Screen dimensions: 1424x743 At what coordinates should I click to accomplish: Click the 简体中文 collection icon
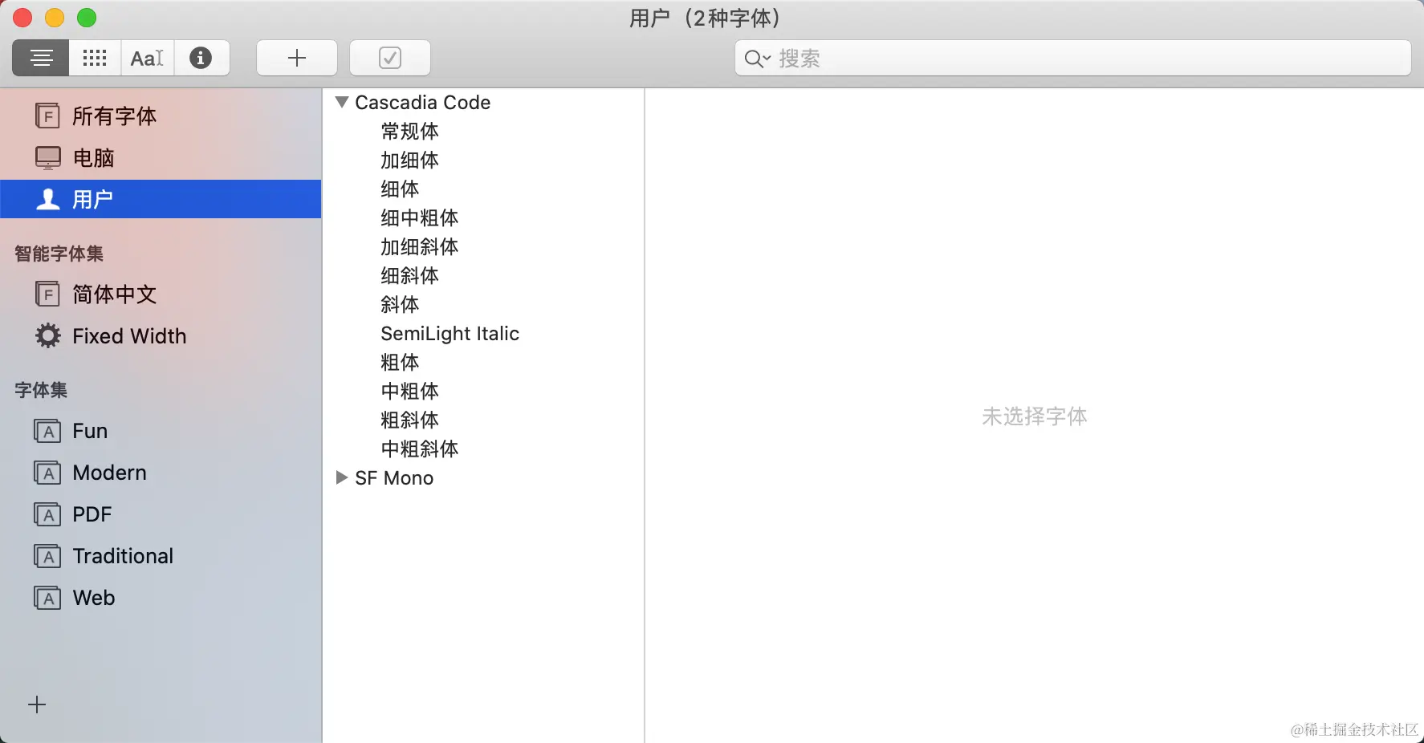click(47, 294)
